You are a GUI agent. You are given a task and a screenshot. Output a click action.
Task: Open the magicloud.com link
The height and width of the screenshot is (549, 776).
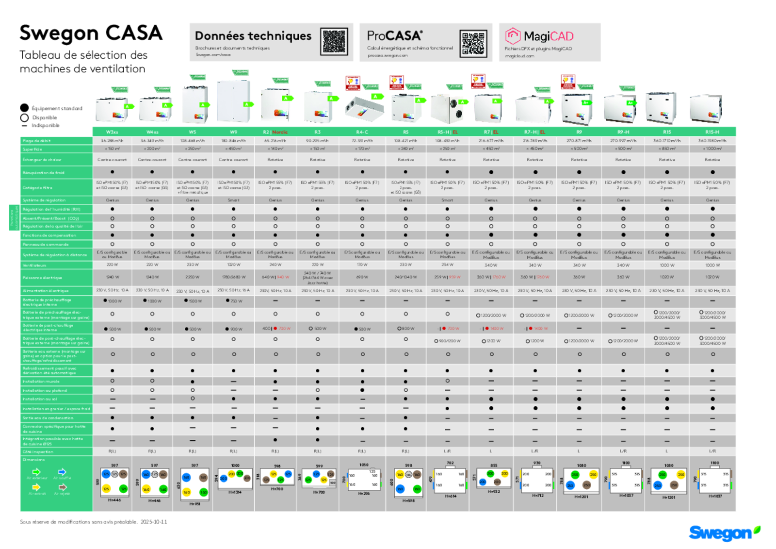tap(519, 56)
